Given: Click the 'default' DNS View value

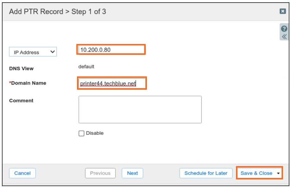Looking at the screenshot, I should 87,67.
